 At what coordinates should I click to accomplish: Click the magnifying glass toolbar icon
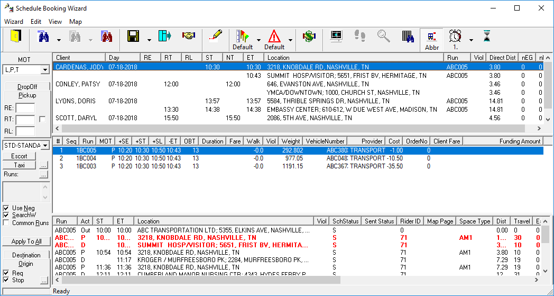click(x=383, y=36)
